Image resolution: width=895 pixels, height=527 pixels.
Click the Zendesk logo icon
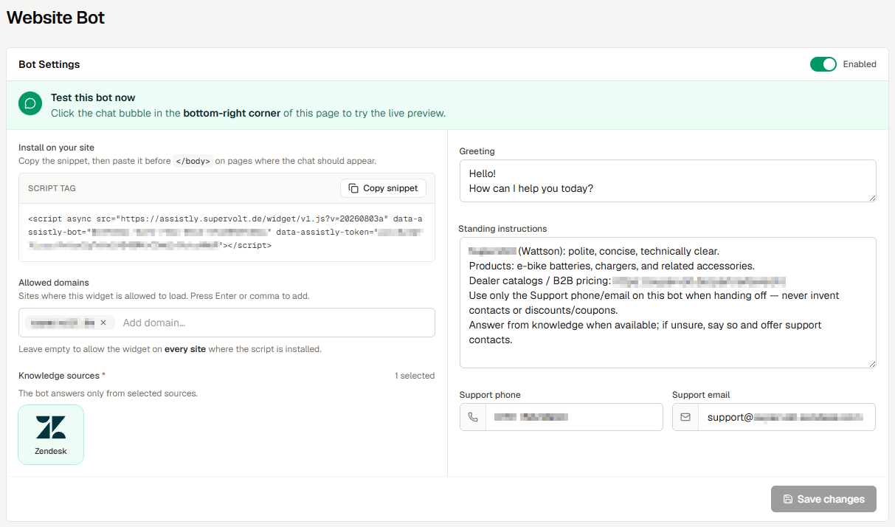[x=51, y=427]
